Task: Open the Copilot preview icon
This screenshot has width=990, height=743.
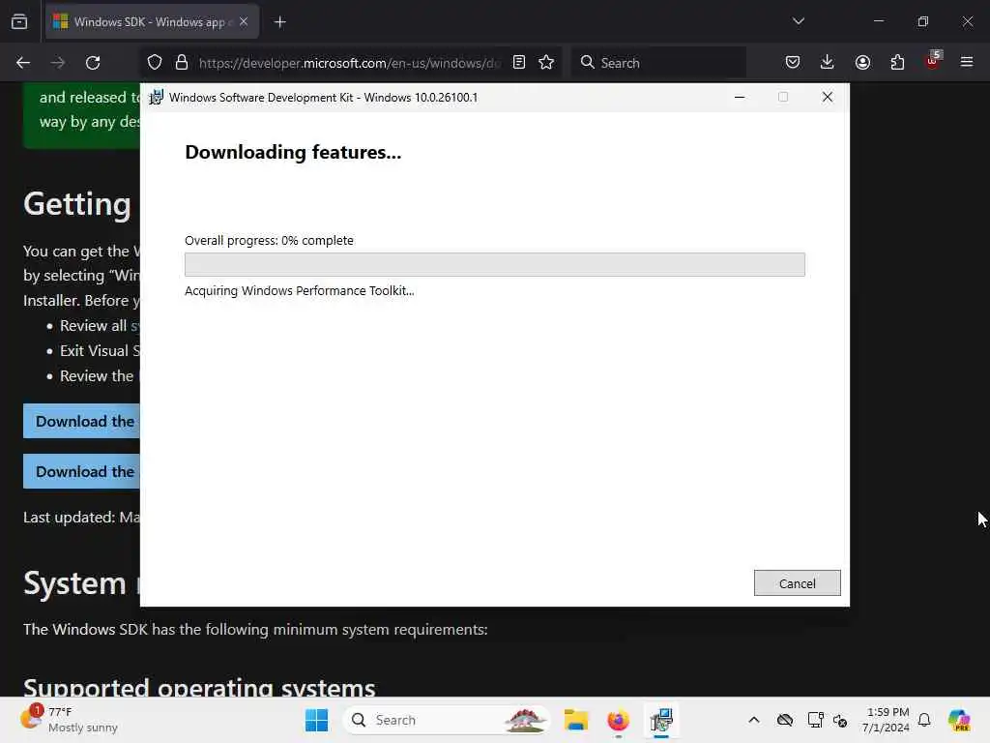Action: (x=958, y=720)
